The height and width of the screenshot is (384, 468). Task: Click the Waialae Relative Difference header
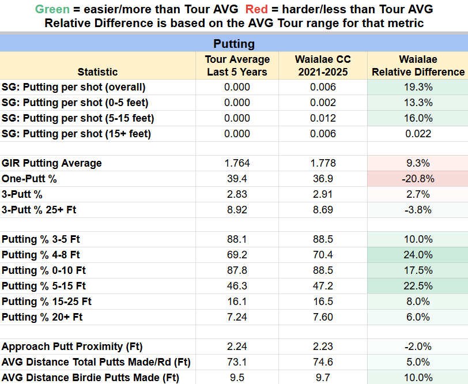click(x=418, y=66)
